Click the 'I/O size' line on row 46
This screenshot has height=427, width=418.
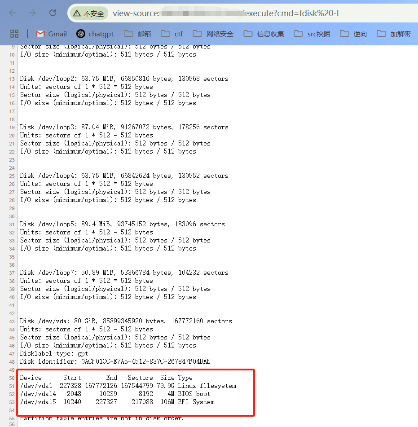108,345
